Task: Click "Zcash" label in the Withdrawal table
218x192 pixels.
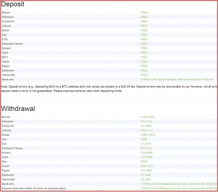Action: 5,166
